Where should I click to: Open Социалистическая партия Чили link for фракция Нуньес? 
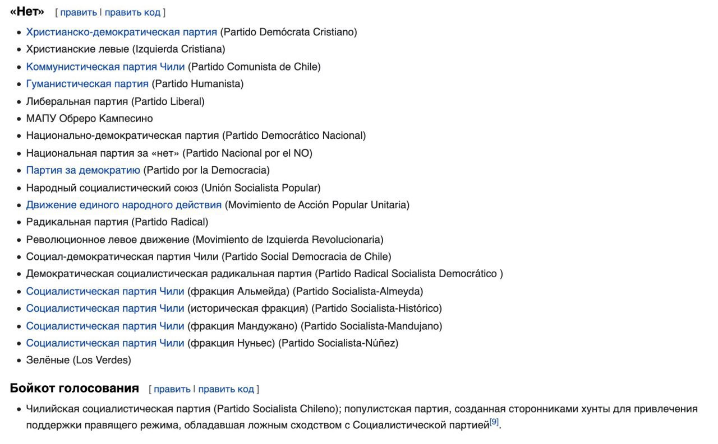click(105, 343)
